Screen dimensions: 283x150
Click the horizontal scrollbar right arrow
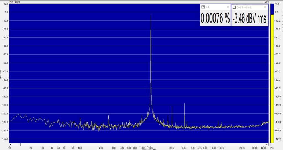click(267, 144)
